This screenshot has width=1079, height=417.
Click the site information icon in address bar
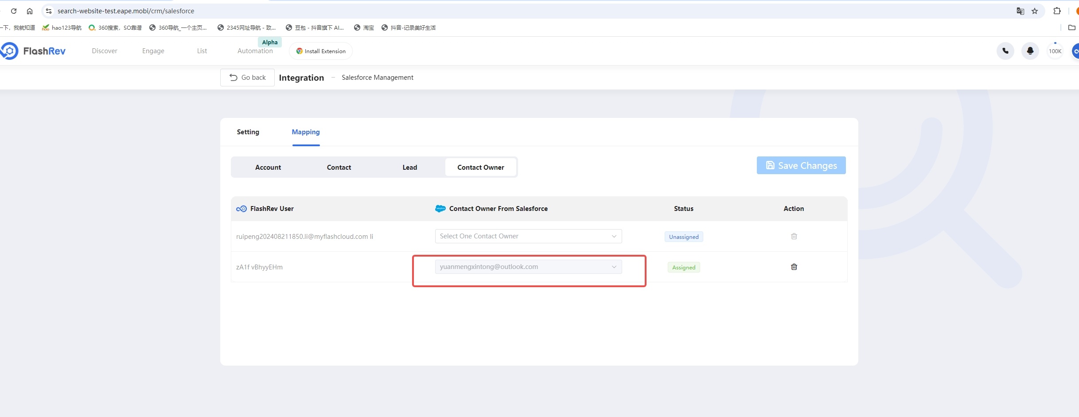pos(49,11)
